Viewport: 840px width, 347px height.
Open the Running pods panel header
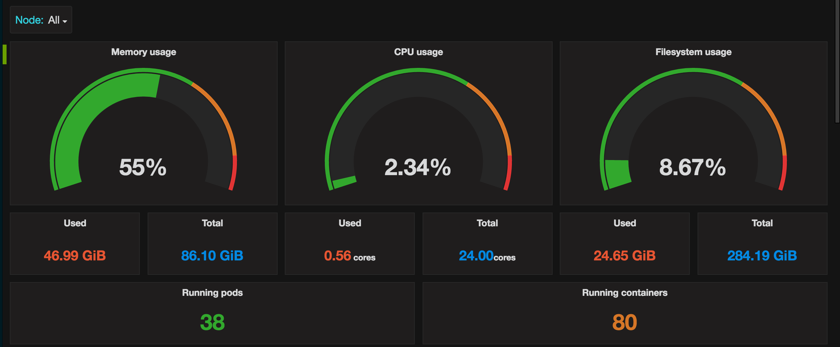(x=212, y=293)
